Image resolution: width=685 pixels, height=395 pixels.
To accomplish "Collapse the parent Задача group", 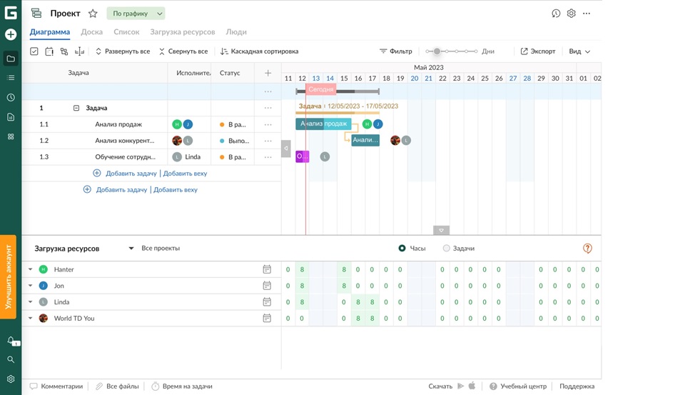I will click(x=76, y=108).
